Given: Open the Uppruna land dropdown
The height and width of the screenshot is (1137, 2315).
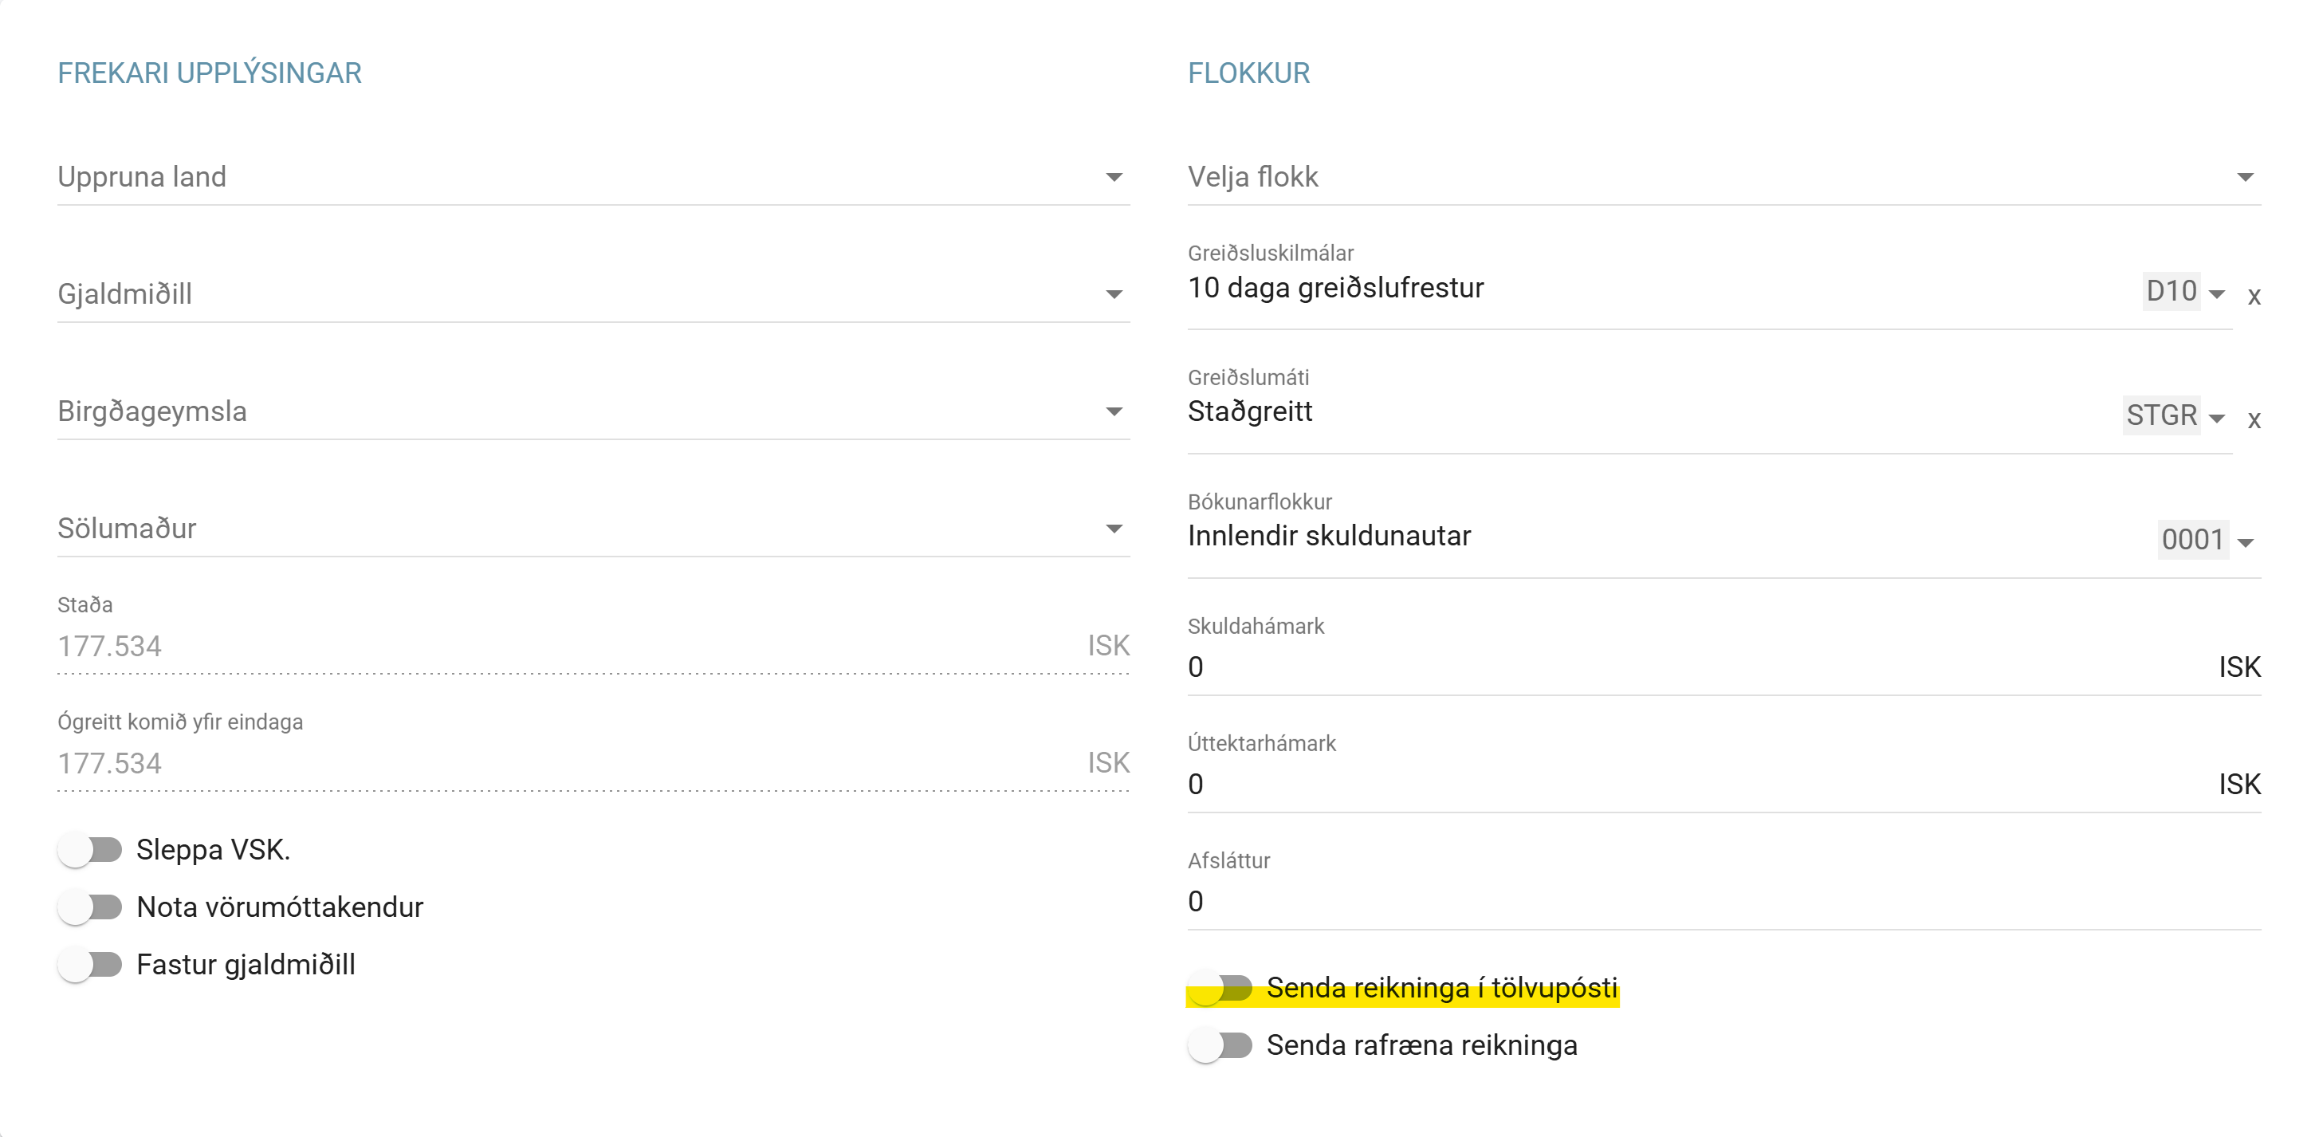Looking at the screenshot, I should coord(1114,177).
